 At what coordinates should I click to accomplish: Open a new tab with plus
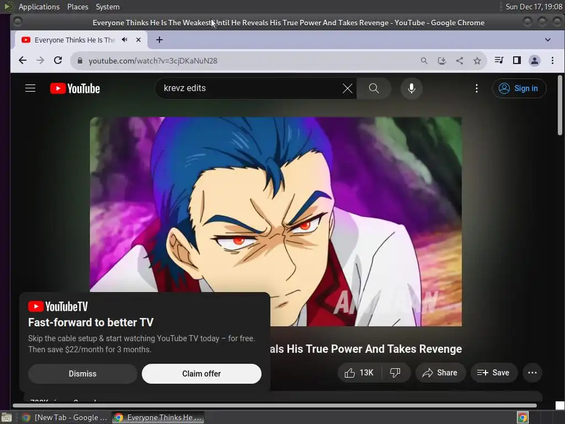[159, 40]
